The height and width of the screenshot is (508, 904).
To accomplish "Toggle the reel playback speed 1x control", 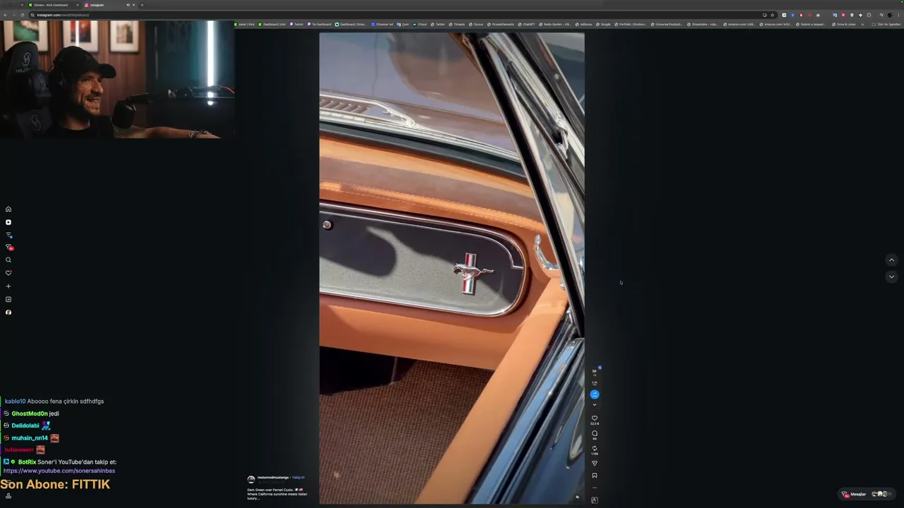I will tap(595, 371).
